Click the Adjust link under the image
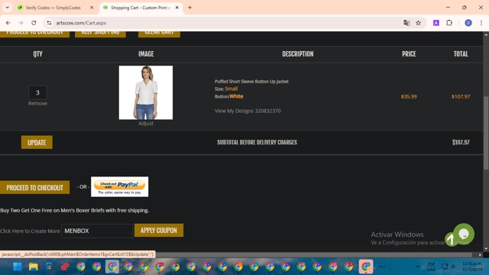Screen dimensions: 489x275 [x=146, y=124]
